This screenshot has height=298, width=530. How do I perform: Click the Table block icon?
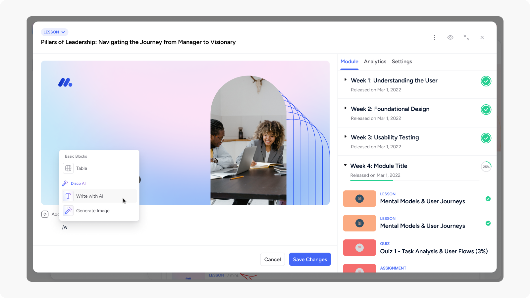(x=68, y=168)
